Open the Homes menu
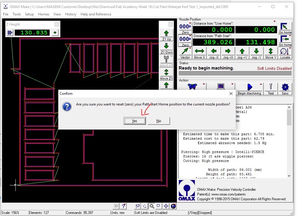 tap(44, 14)
